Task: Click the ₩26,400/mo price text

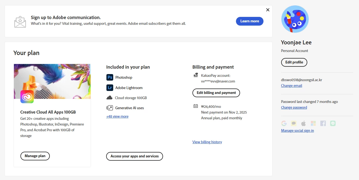Action: [x=211, y=106]
